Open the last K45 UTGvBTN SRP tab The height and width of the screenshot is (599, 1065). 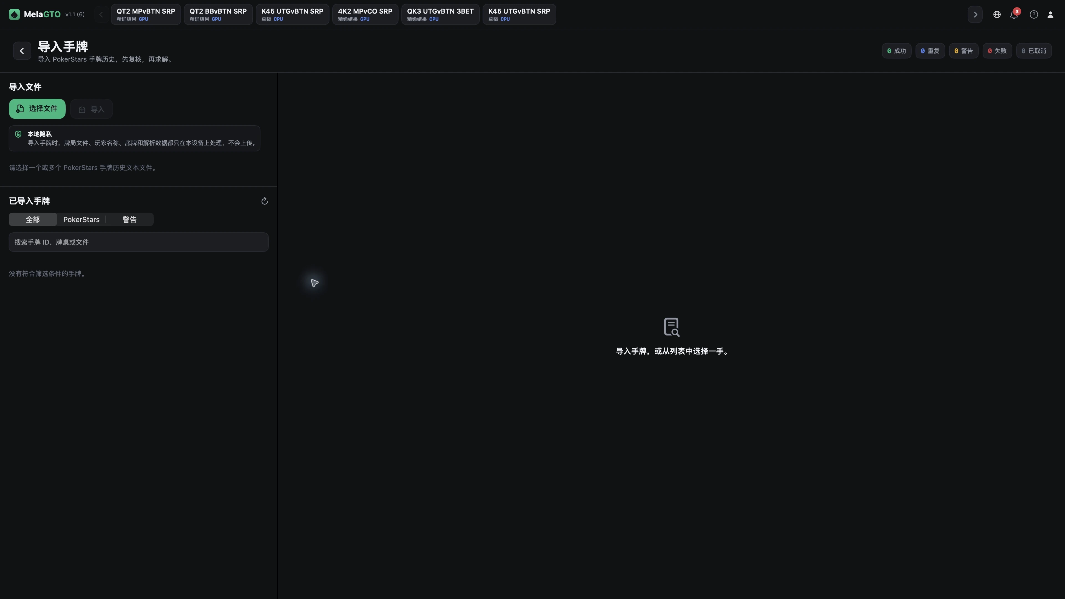[519, 14]
